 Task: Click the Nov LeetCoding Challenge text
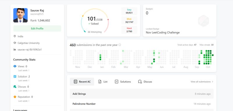[x=163, y=33]
